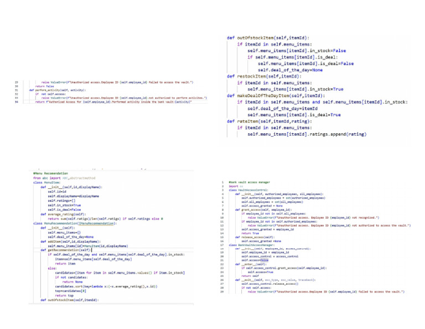This screenshot has width=425, height=329.
Task: Click line number 34 in the gutter
Action: 17,102
